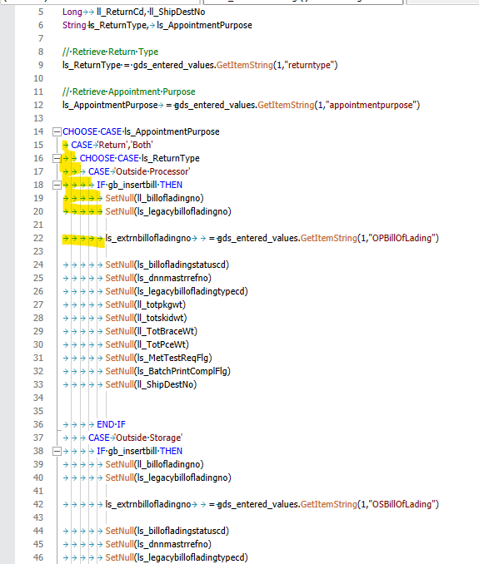The height and width of the screenshot is (564, 479).
Task: Click the 'Outside Storage' case label
Action: pyautogui.click(x=149, y=438)
